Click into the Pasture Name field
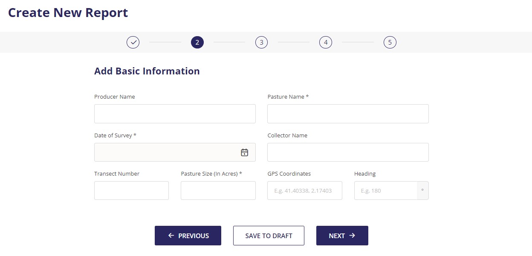This screenshot has height=256, width=532. point(348,114)
